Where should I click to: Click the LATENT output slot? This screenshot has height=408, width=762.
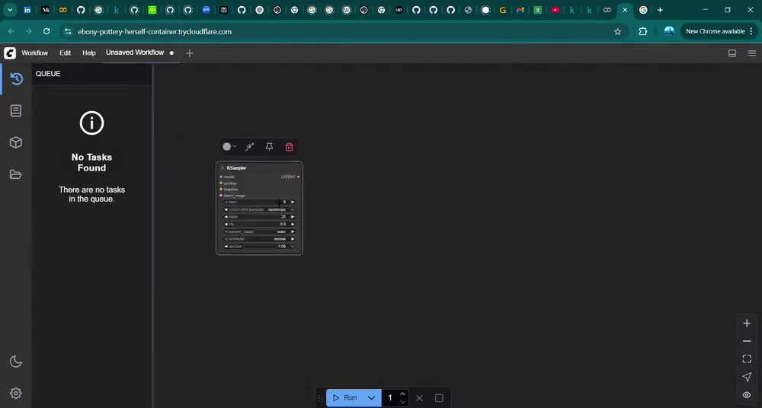click(299, 177)
